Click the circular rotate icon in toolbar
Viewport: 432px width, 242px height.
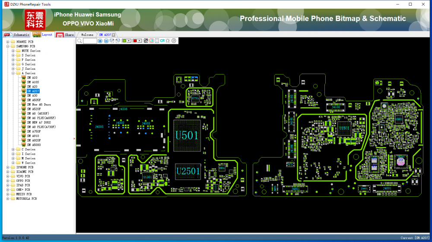[x=174, y=40]
